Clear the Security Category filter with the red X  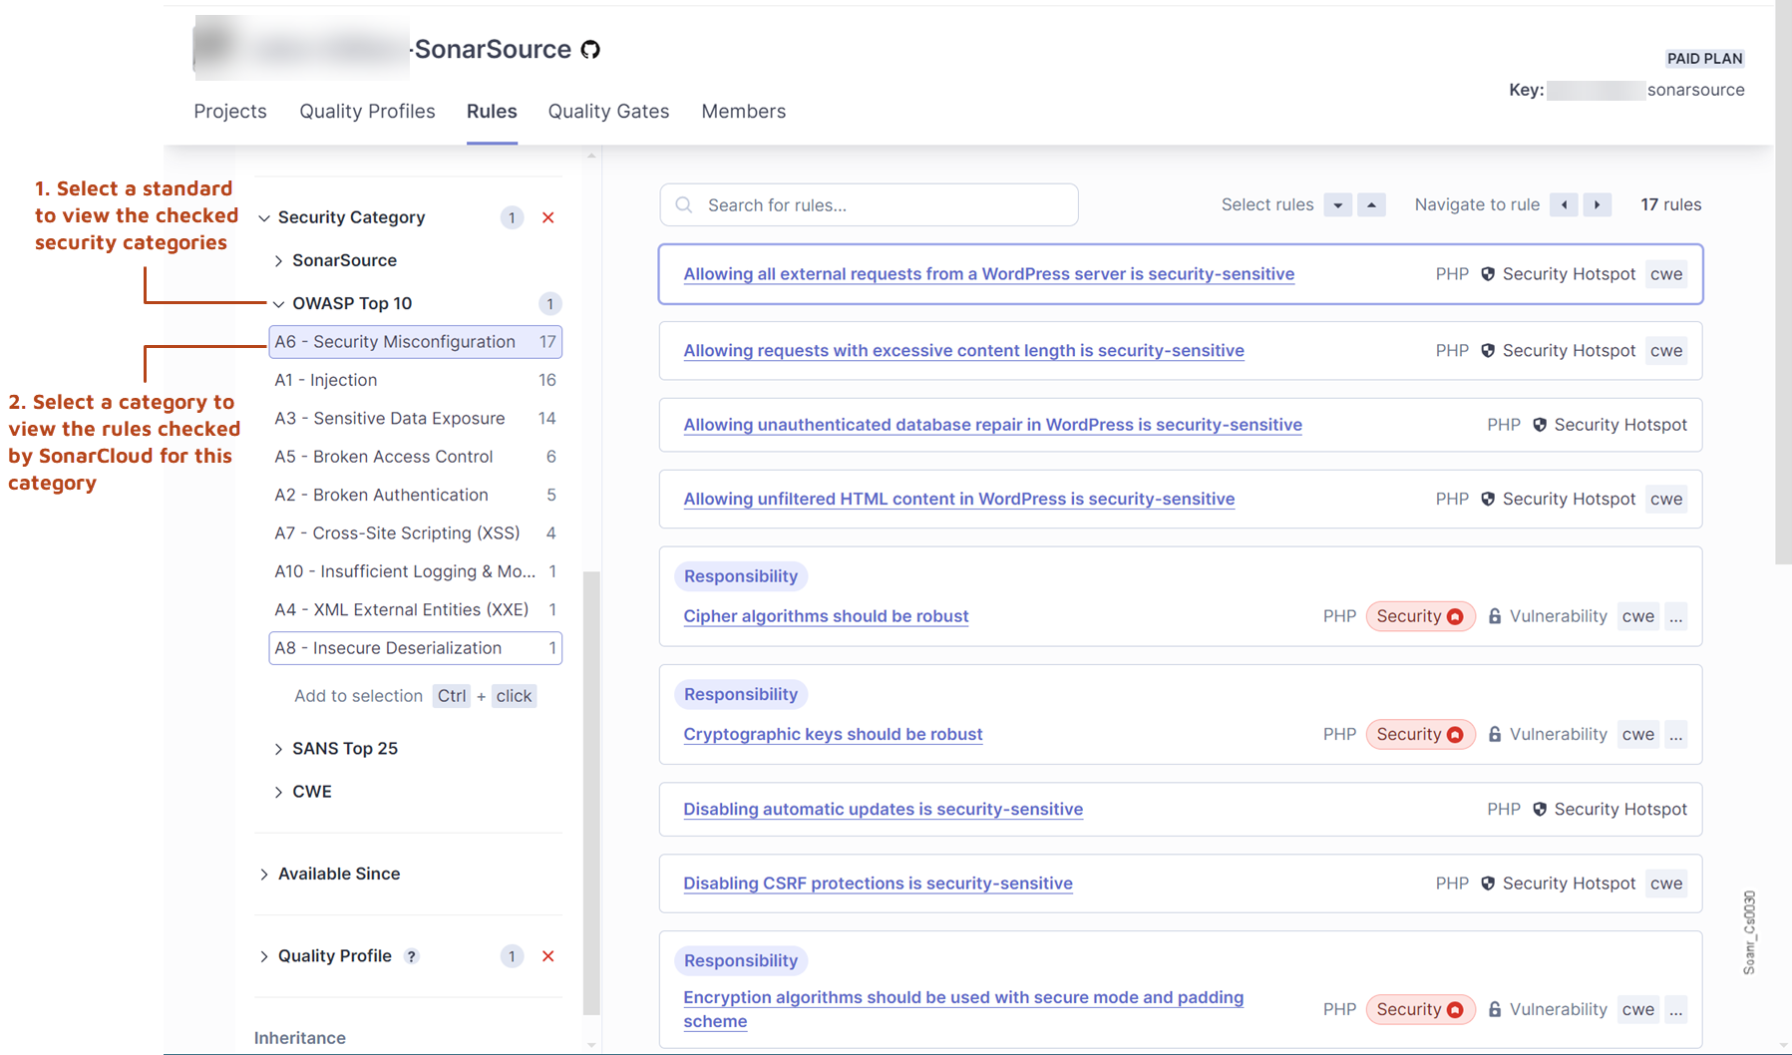(547, 217)
